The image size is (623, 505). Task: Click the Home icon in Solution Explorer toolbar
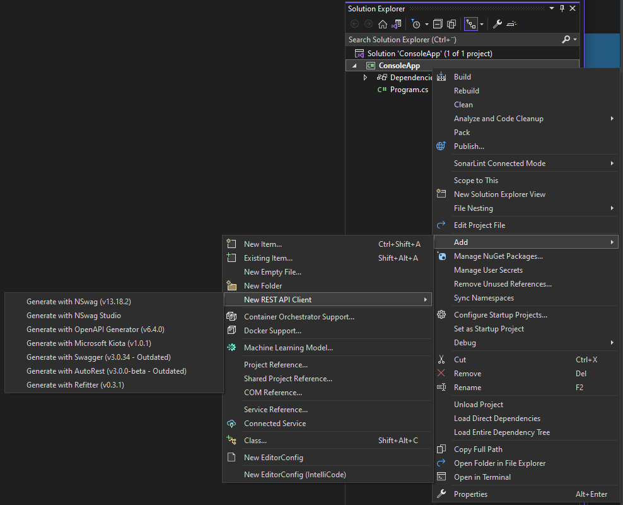[x=382, y=24]
